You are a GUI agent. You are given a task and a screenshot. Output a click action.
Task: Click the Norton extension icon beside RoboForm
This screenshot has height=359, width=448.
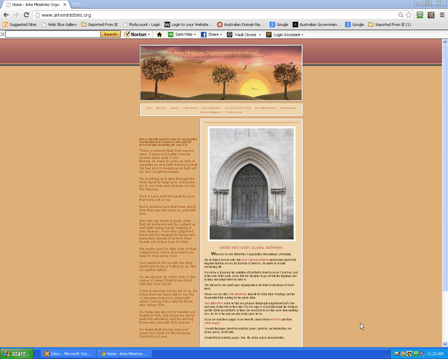click(x=431, y=15)
